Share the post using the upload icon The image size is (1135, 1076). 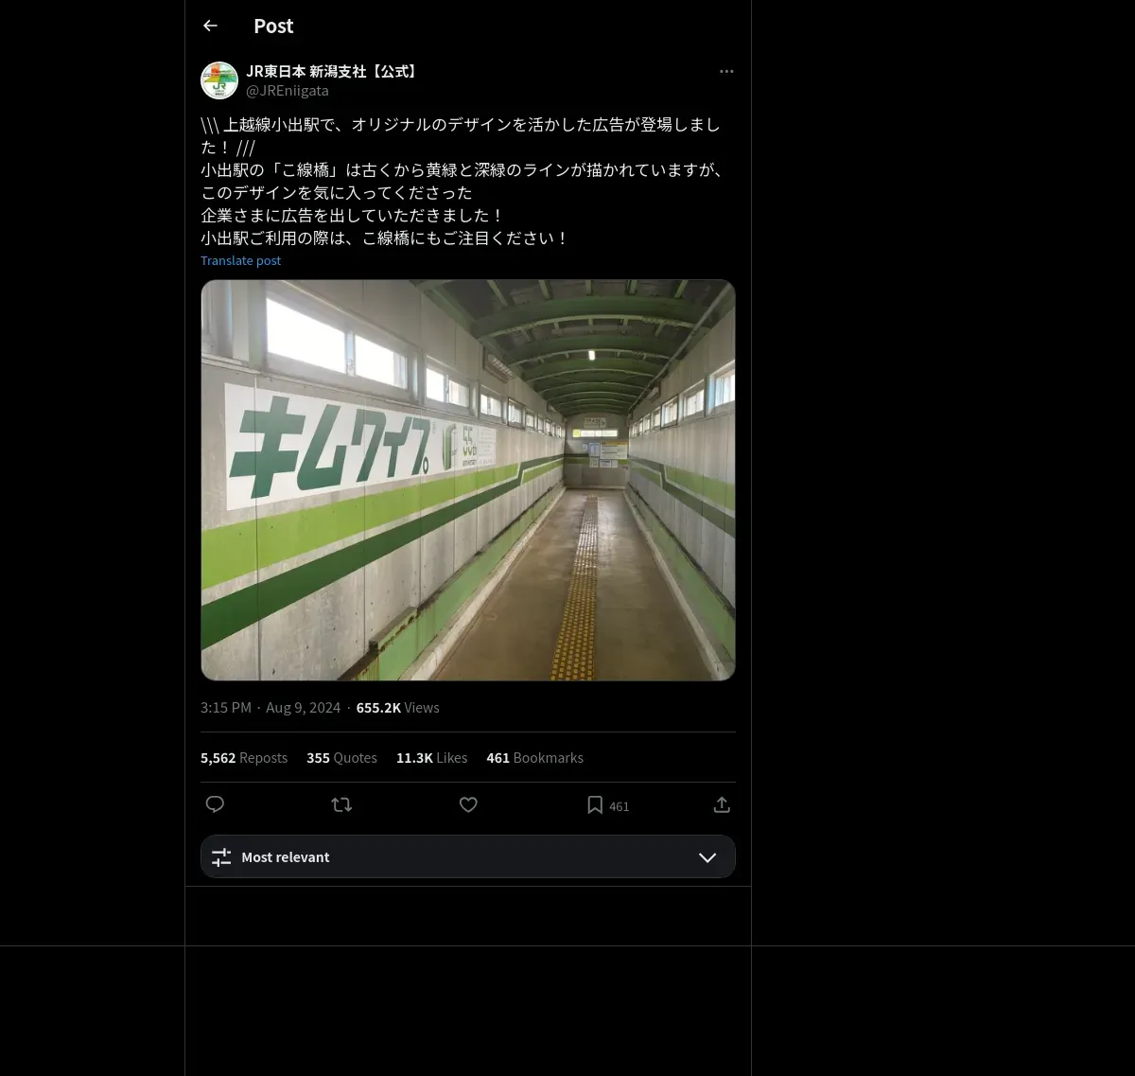[x=722, y=804]
